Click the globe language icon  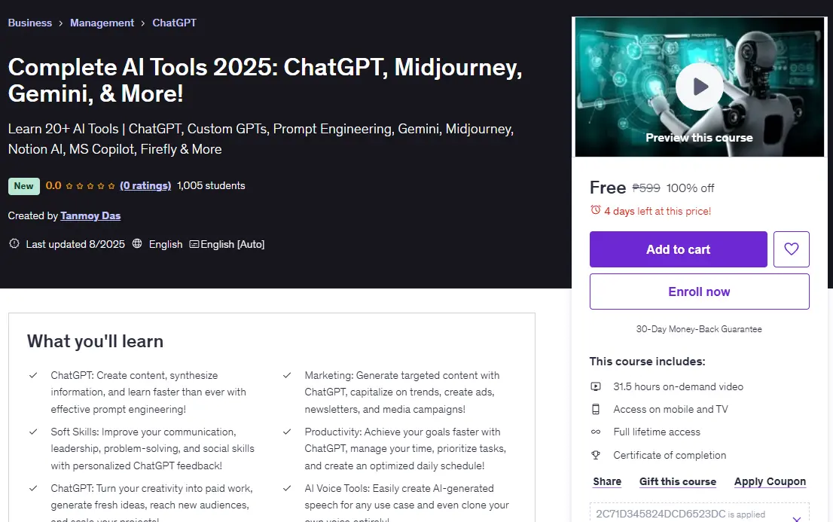tap(137, 243)
